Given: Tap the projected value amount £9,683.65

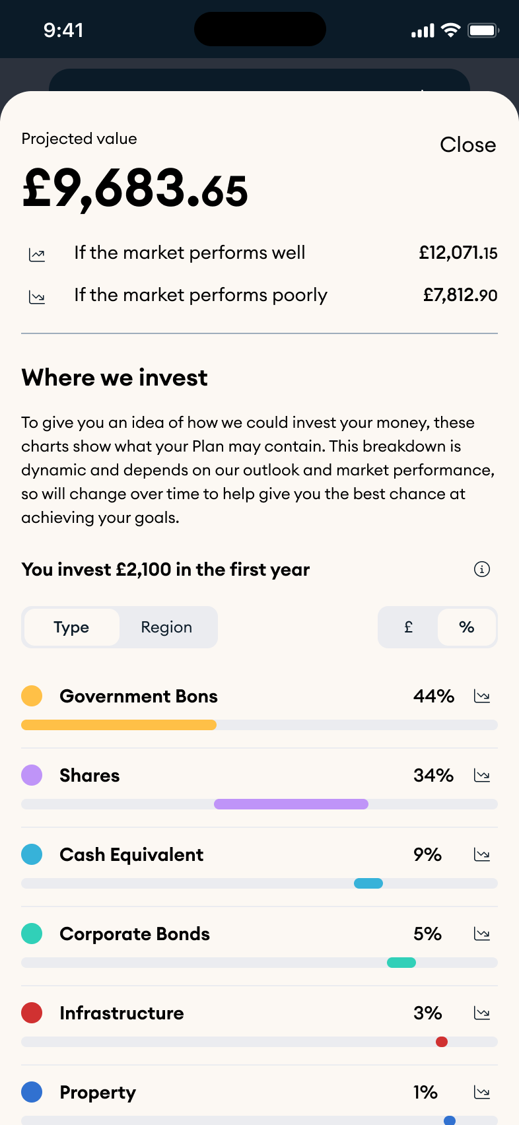Looking at the screenshot, I should pyautogui.click(x=135, y=189).
